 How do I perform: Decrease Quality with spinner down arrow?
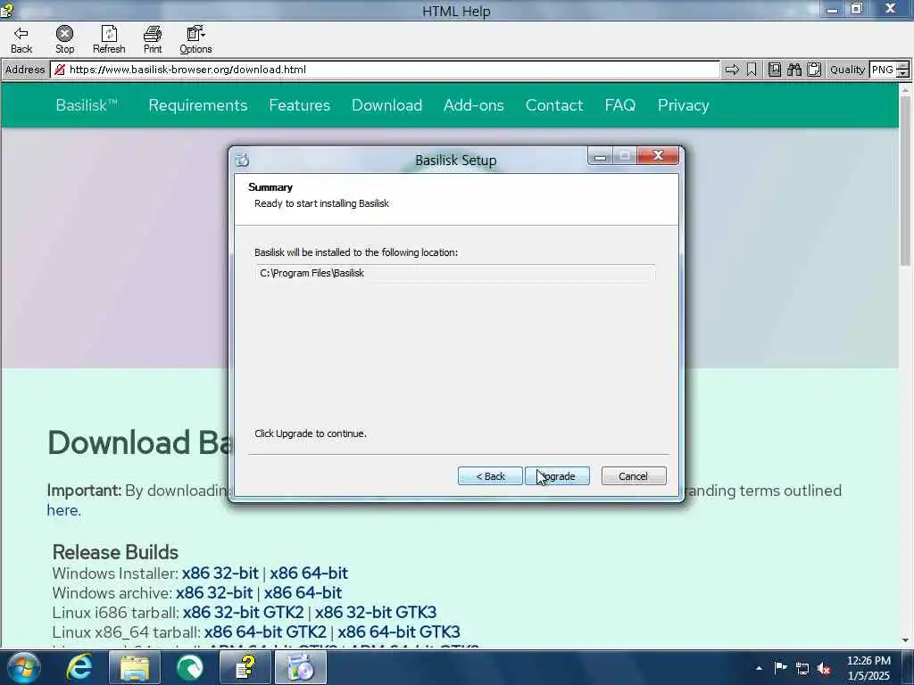click(903, 74)
